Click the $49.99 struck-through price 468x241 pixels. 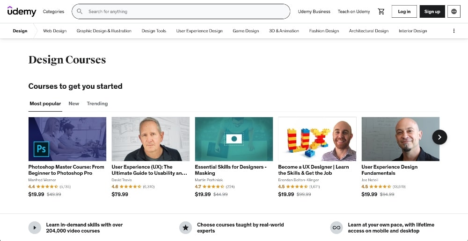(x=54, y=194)
